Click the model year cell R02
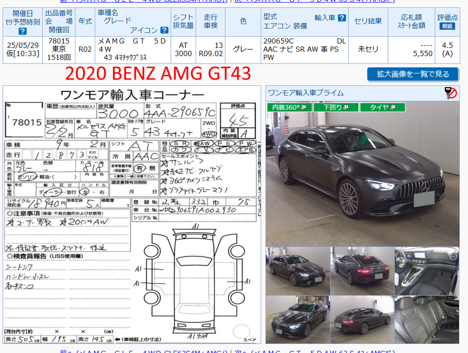468x353 pixels. tap(85, 49)
